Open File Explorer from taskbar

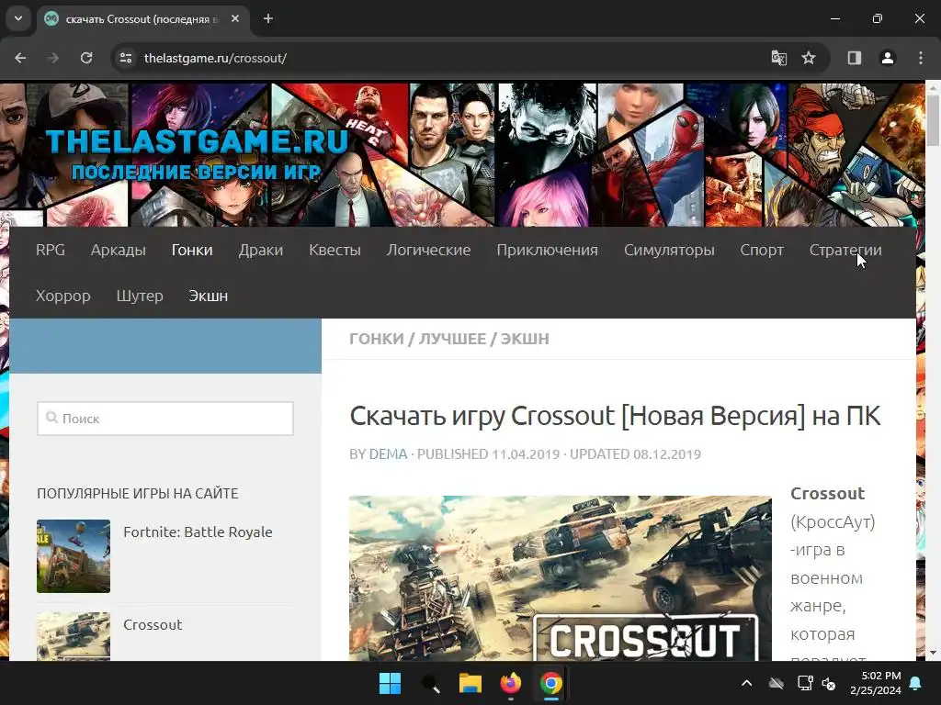point(470,683)
